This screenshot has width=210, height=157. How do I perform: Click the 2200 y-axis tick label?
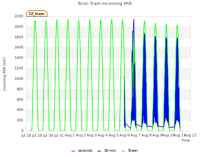[x=19, y=16]
